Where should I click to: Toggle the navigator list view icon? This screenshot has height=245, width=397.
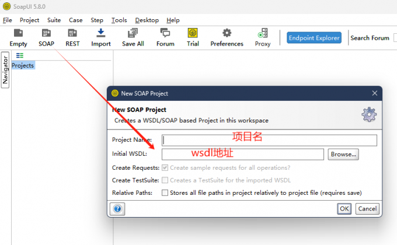click(19, 55)
